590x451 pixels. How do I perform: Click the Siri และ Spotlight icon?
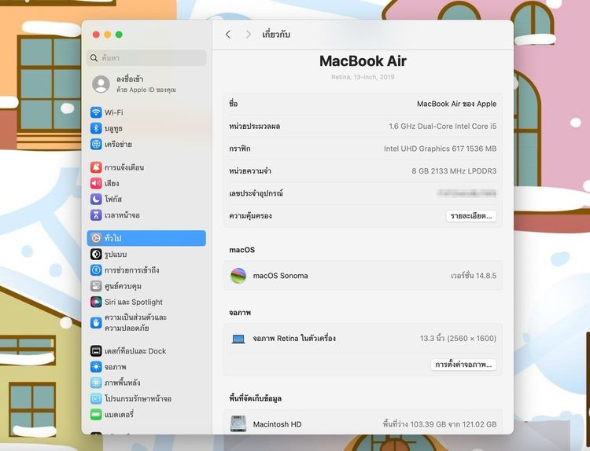[x=96, y=302]
